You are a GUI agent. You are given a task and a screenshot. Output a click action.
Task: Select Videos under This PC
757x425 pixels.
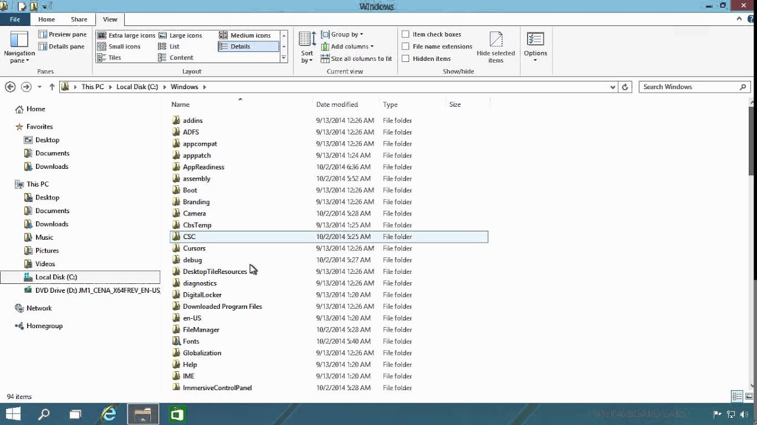(45, 264)
